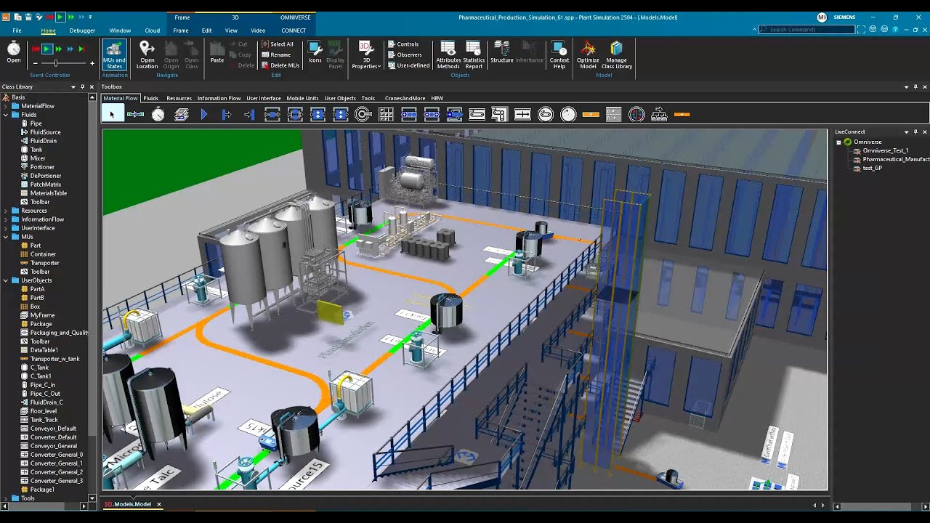The height and width of the screenshot is (523, 930).
Task: Expand the Resources folder
Action: pos(6,211)
